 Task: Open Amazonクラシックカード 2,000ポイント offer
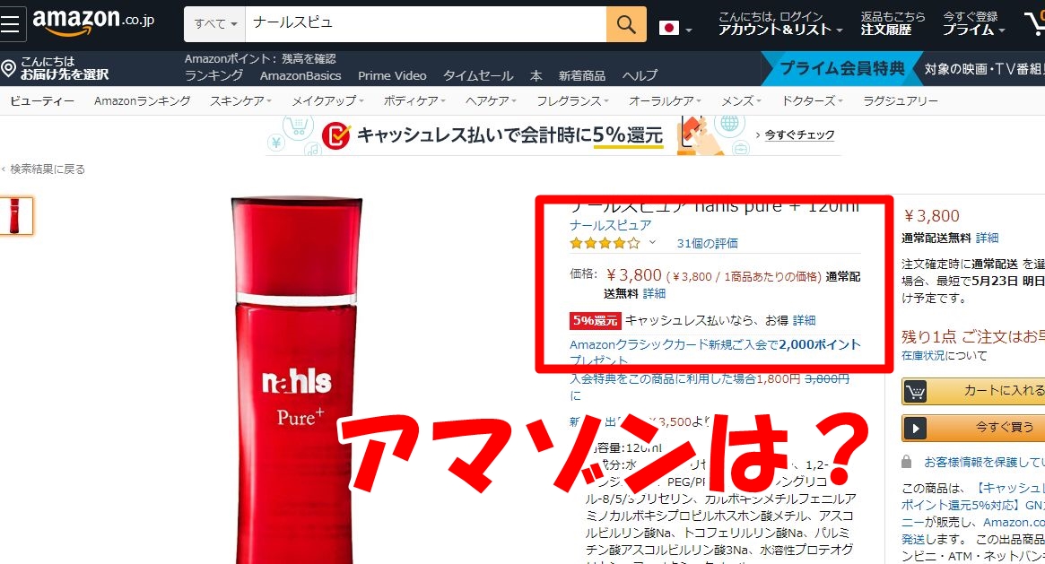(x=715, y=351)
